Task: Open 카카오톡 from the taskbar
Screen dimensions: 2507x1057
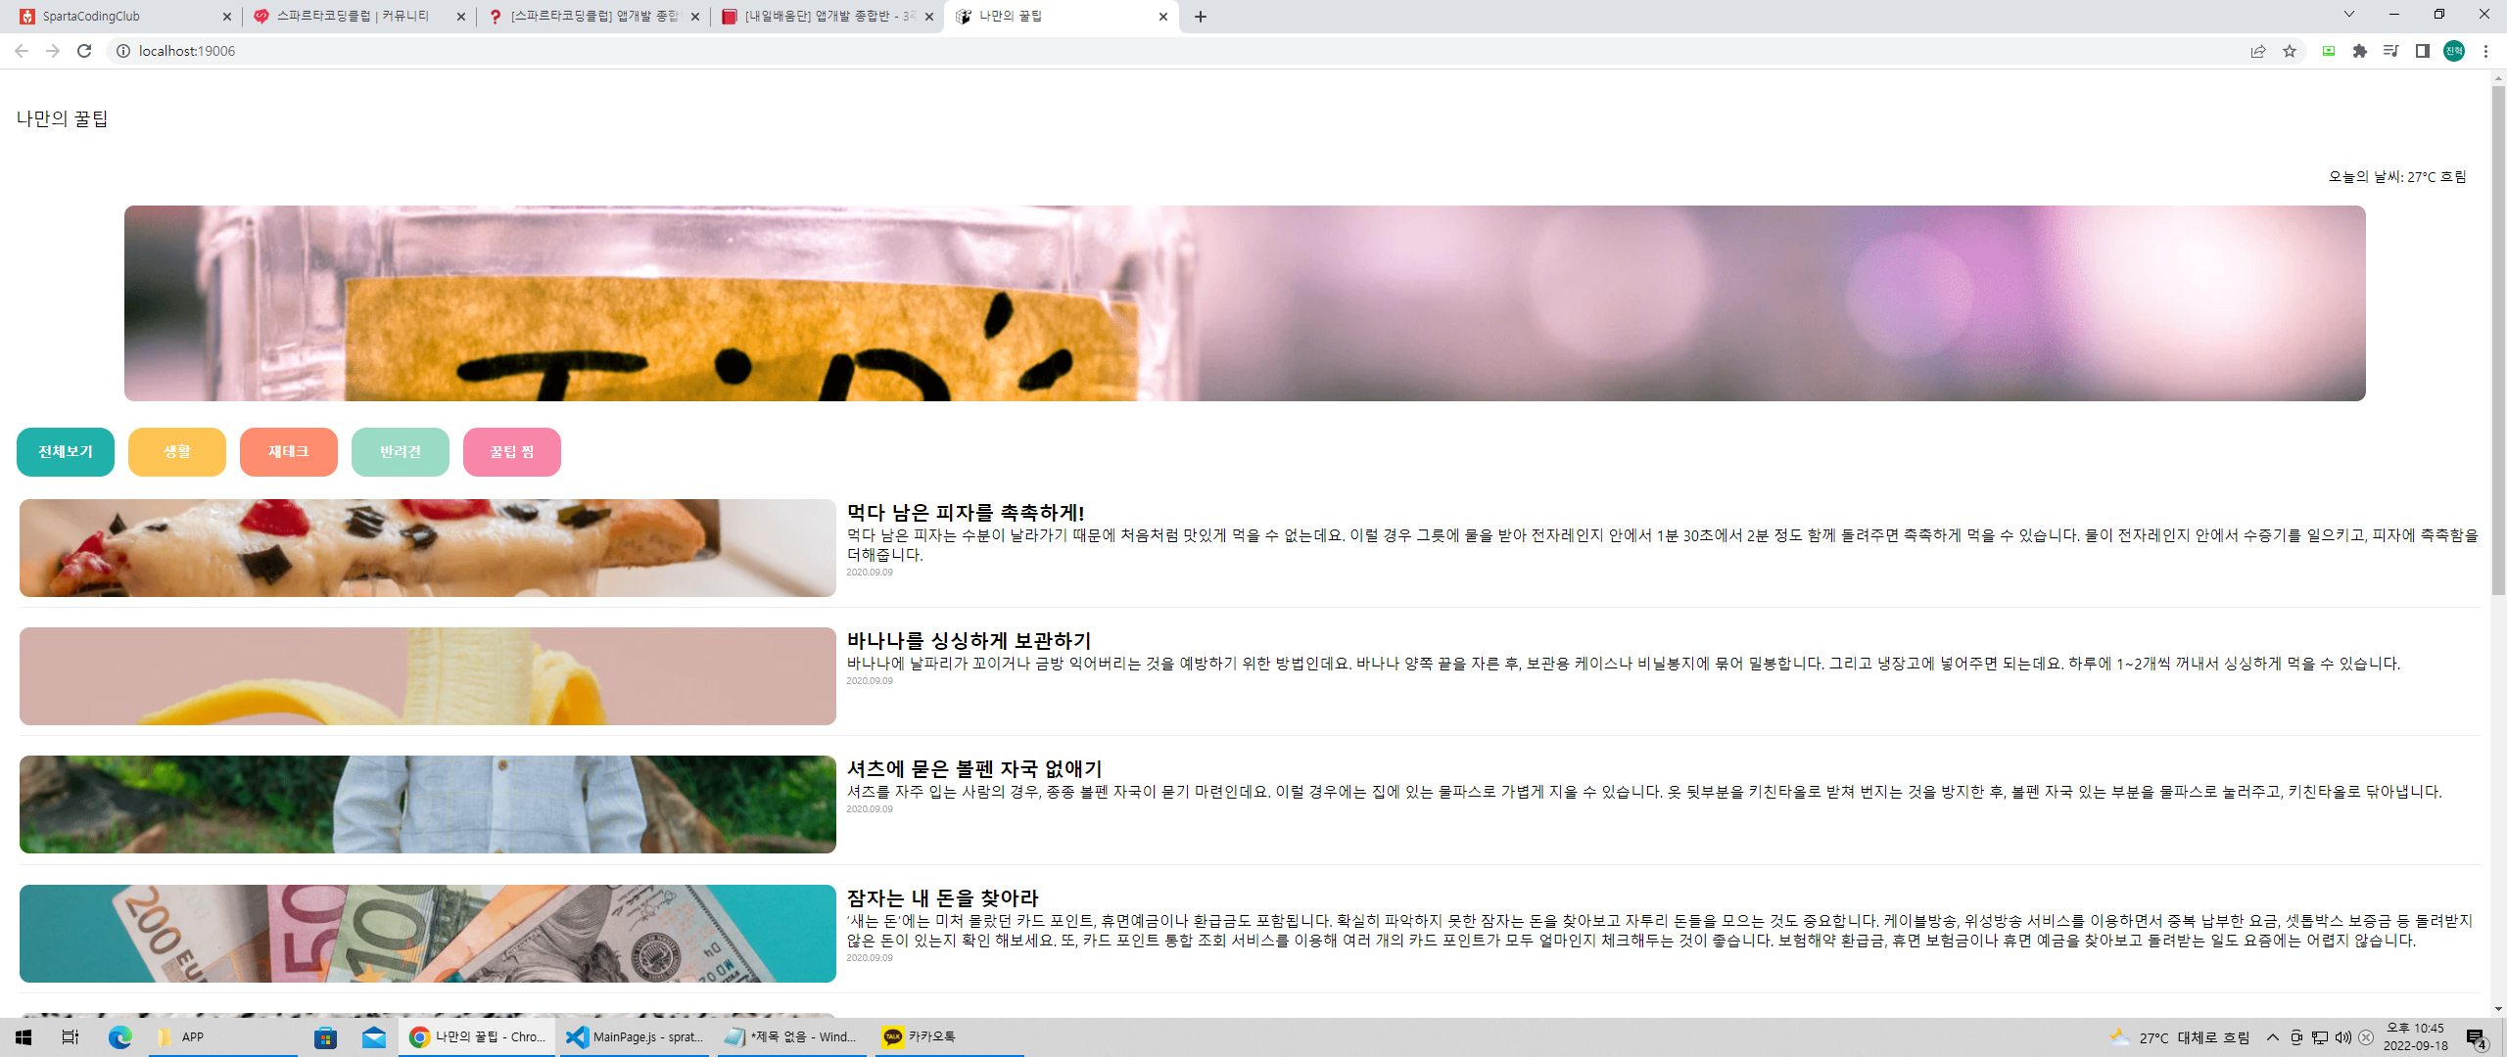Action: 950,1037
